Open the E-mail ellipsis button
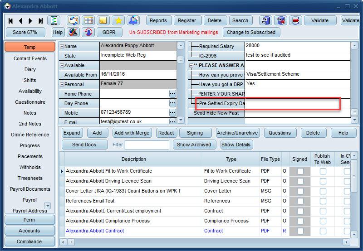The height and width of the screenshot is (251, 363). click(172, 121)
